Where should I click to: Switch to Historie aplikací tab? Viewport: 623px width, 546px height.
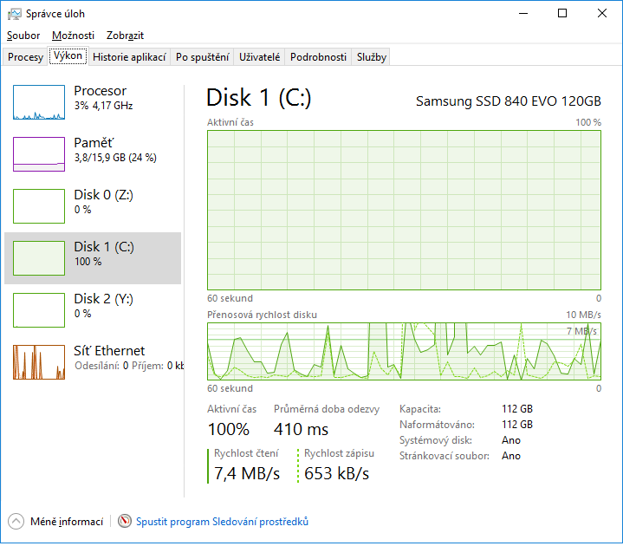tap(129, 57)
